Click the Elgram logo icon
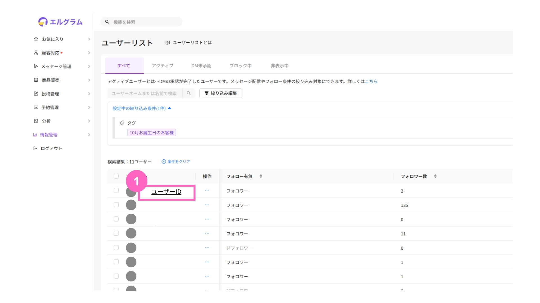 [43, 22]
